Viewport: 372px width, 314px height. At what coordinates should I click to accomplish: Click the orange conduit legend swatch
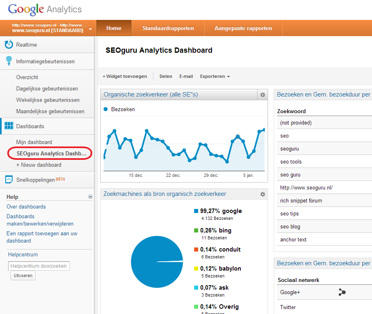tap(196, 249)
